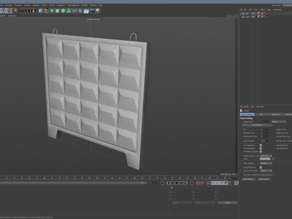Image resolution: width=292 pixels, height=219 pixels.
Task: Add a Camera object
Action: tap(92, 10)
